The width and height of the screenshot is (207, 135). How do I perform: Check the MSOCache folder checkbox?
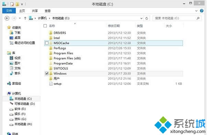[x=47, y=43]
